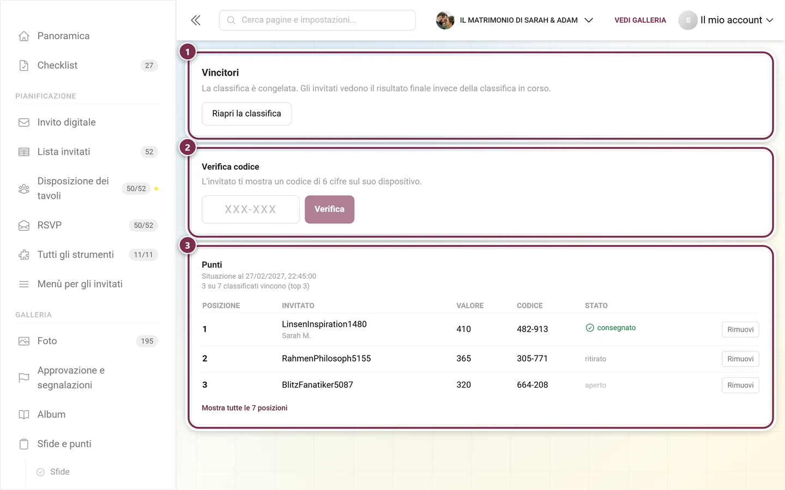The image size is (785, 490).
Task: Open Il mio account dropdown
Action: point(726,20)
